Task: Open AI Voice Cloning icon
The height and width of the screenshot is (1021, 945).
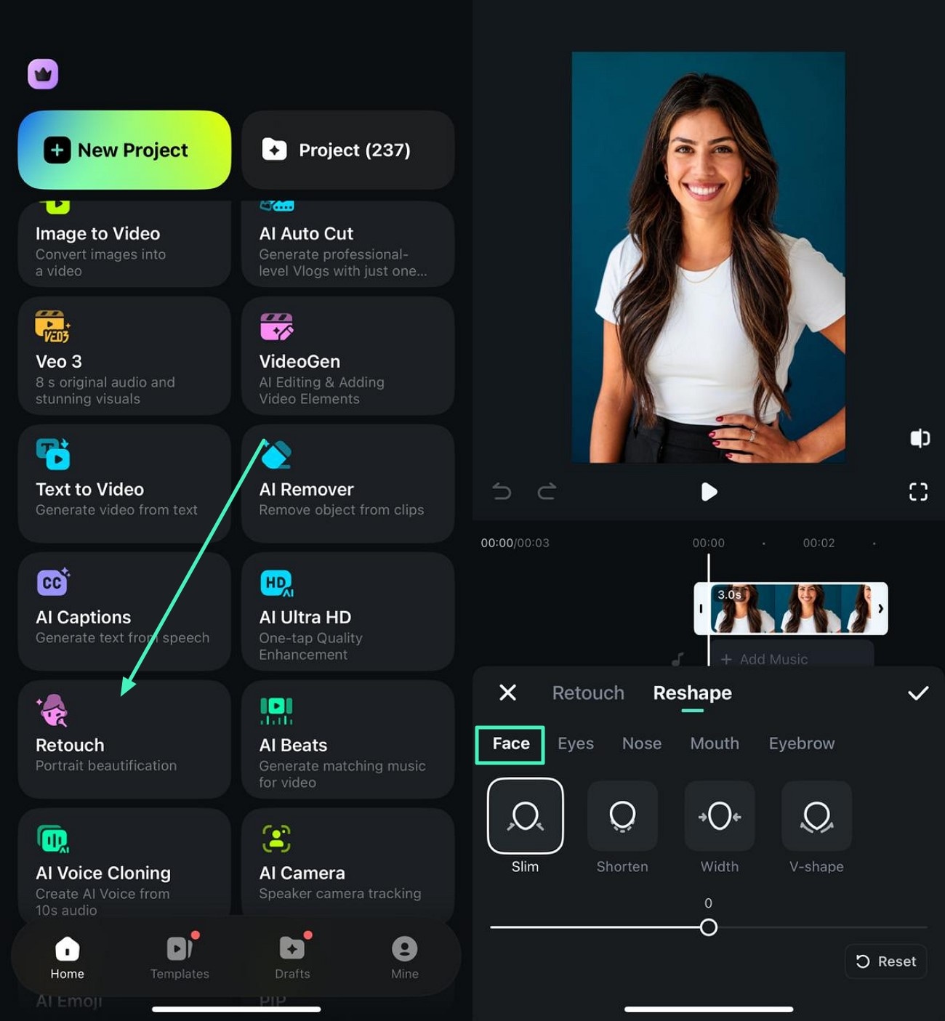Action: click(53, 839)
